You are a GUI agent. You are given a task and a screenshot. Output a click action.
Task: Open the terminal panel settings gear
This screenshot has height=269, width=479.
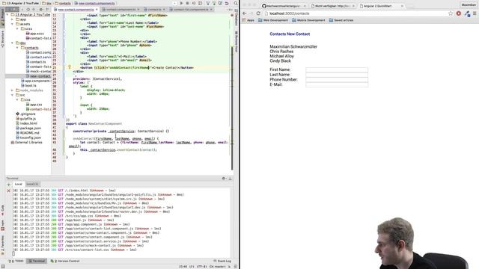coord(224,178)
